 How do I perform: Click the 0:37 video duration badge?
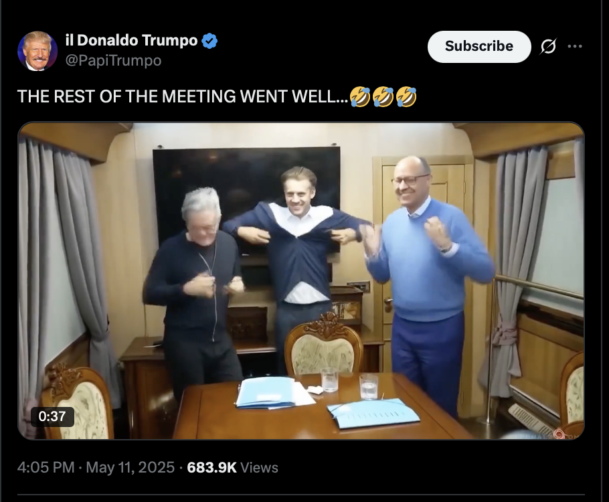click(x=52, y=416)
